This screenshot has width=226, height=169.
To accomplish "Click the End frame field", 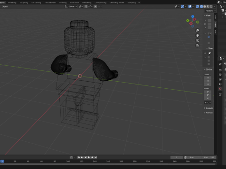I will 209,157.
